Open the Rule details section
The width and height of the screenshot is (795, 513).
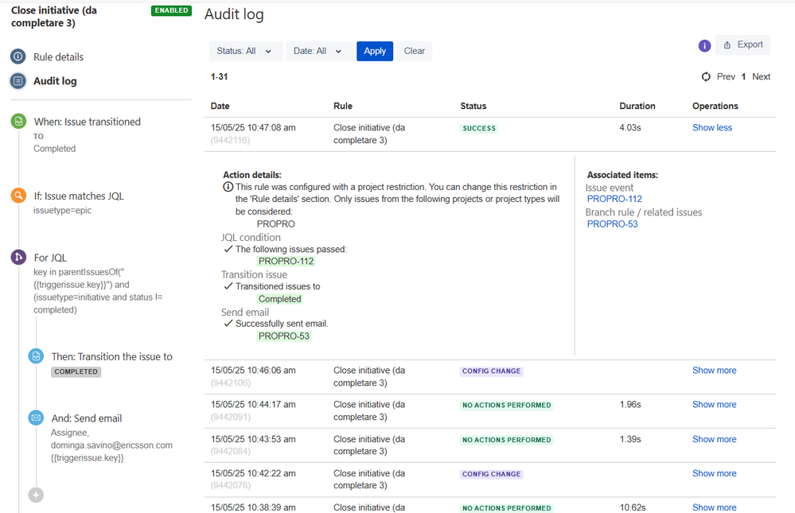(58, 56)
